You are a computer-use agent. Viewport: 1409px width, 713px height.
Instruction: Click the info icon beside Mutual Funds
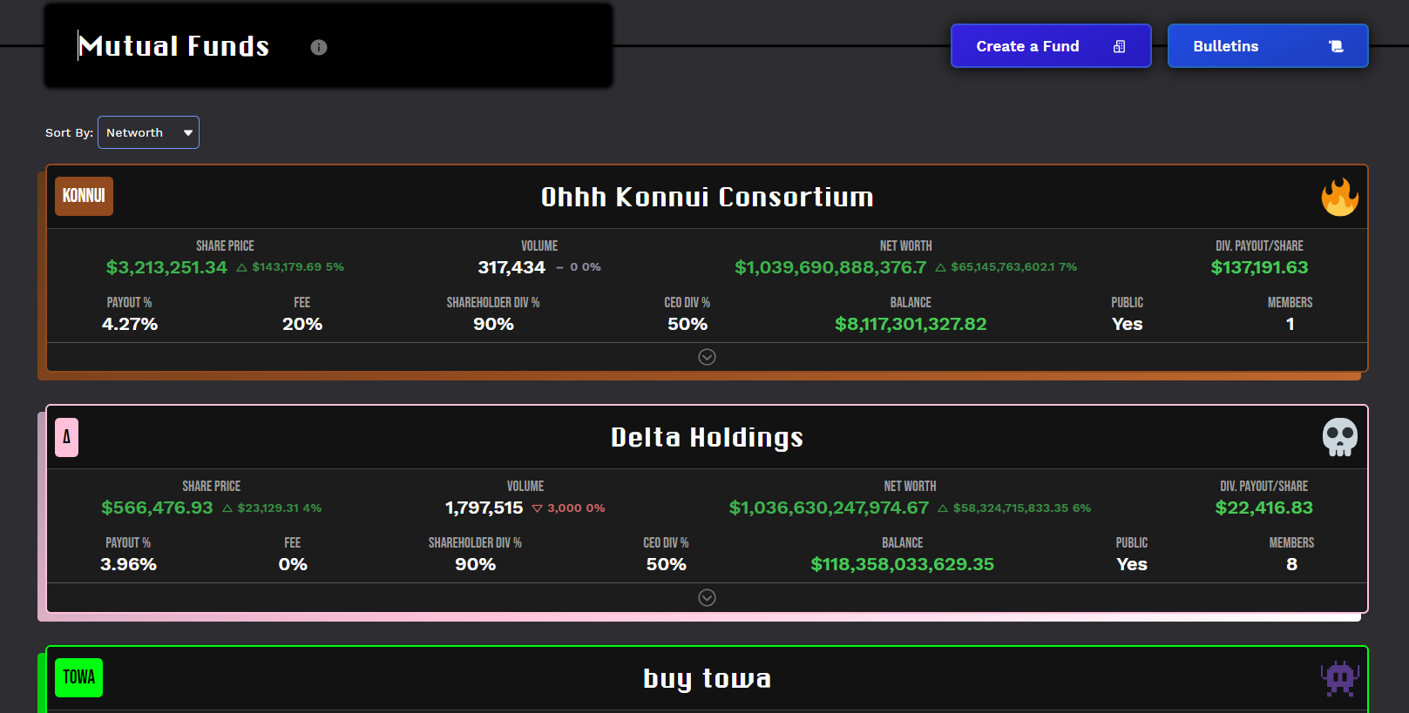(319, 47)
